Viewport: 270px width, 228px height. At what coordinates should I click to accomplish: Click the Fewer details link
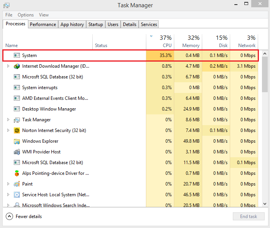(x=29, y=216)
